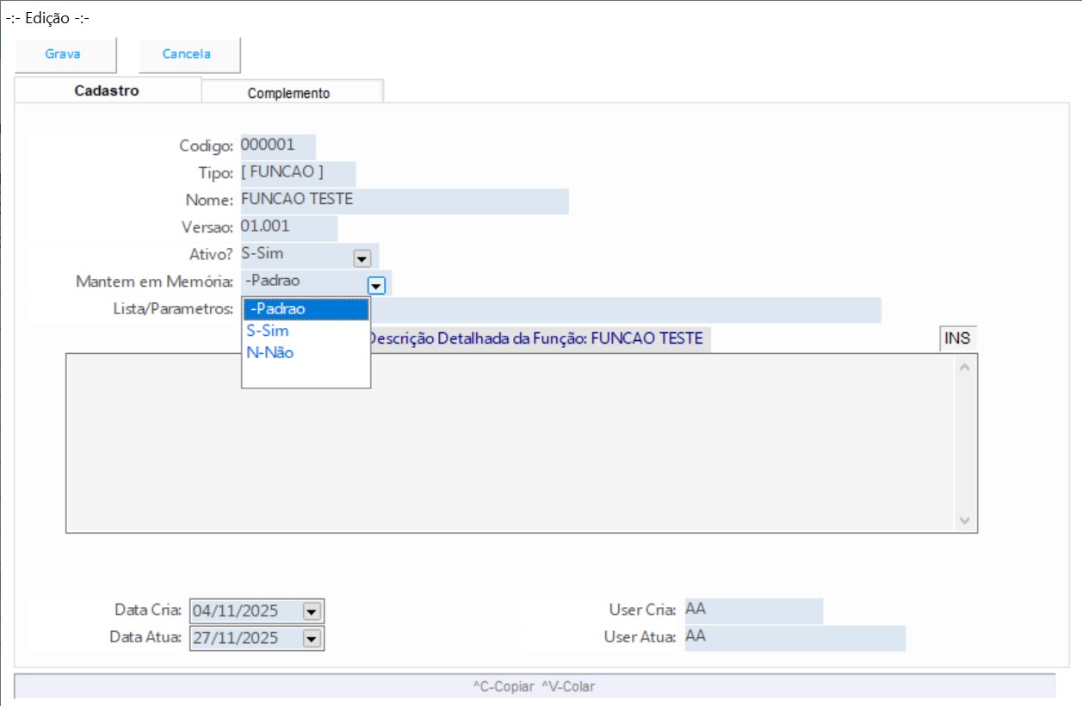Viewport: 1082px width, 706px height.
Task: Click the Codigo field 000001
Action: [x=277, y=146]
